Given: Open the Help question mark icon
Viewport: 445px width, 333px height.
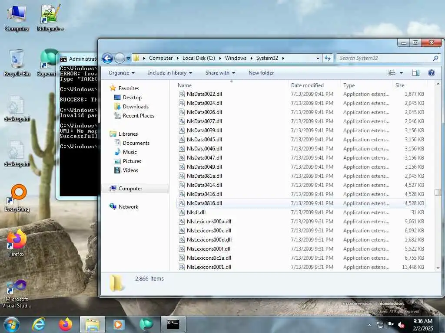Looking at the screenshot, I should (x=432, y=73).
